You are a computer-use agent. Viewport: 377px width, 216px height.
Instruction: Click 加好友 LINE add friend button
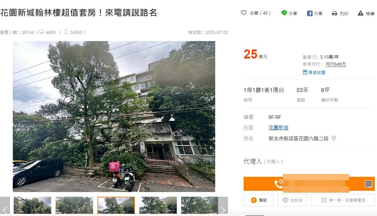coord(292,200)
